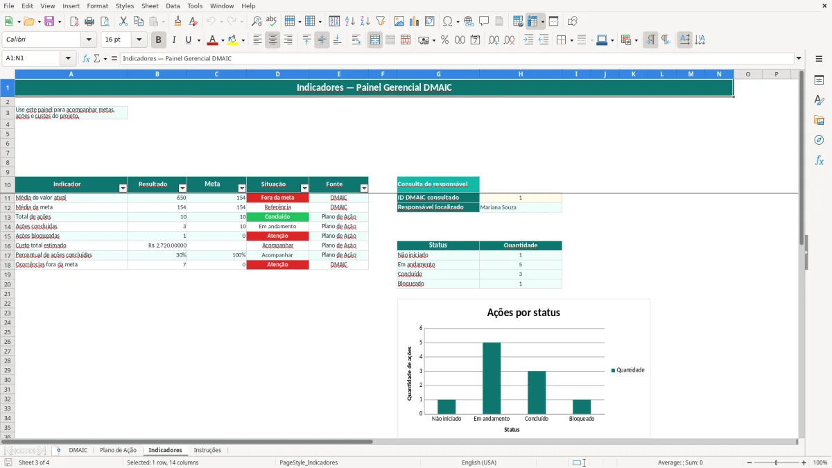Open the font size dropdown
The image size is (832, 468).
click(139, 40)
